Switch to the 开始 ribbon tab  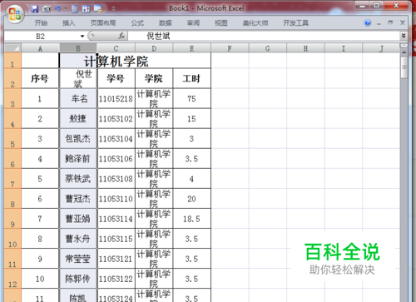pos(41,22)
